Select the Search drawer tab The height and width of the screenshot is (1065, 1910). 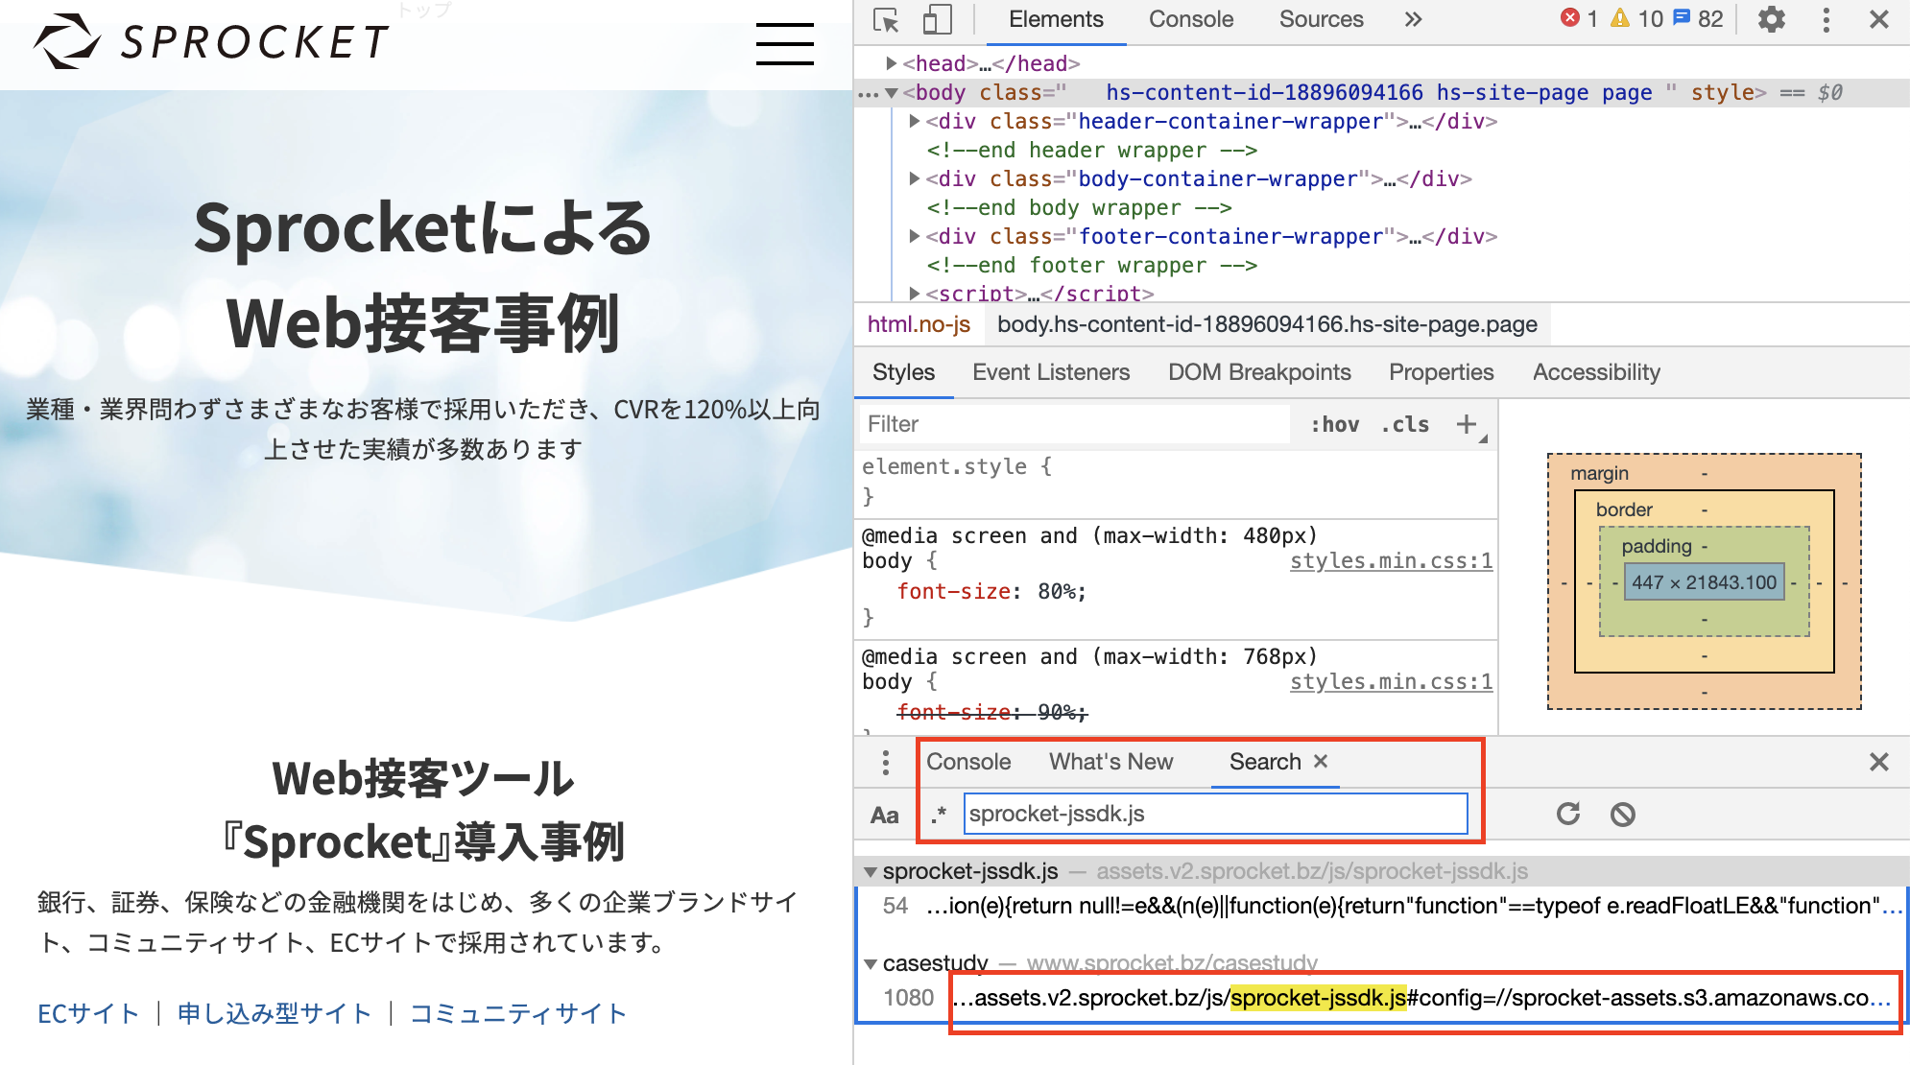pos(1265,762)
